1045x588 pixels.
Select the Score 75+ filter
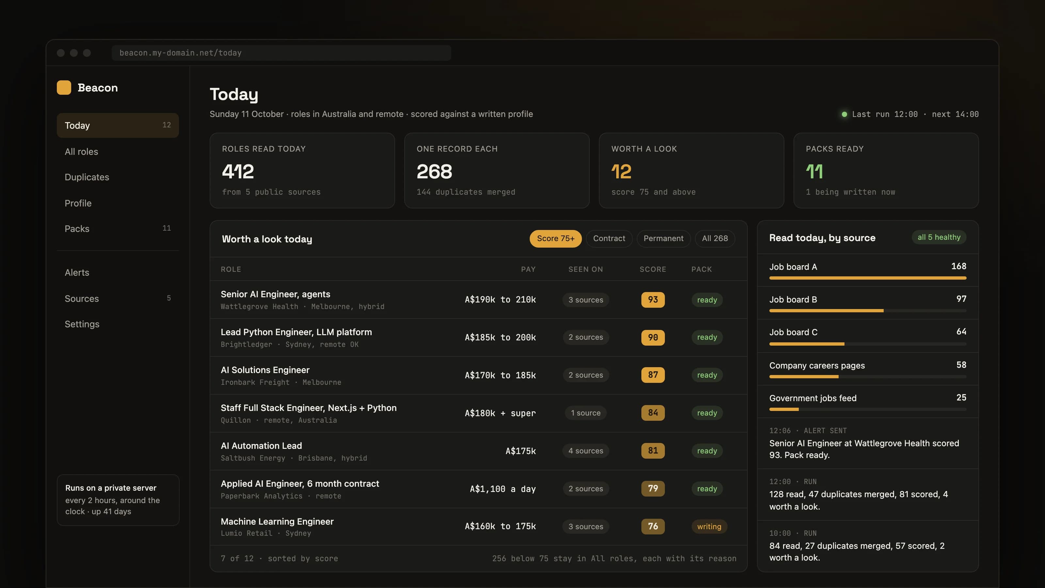point(555,238)
